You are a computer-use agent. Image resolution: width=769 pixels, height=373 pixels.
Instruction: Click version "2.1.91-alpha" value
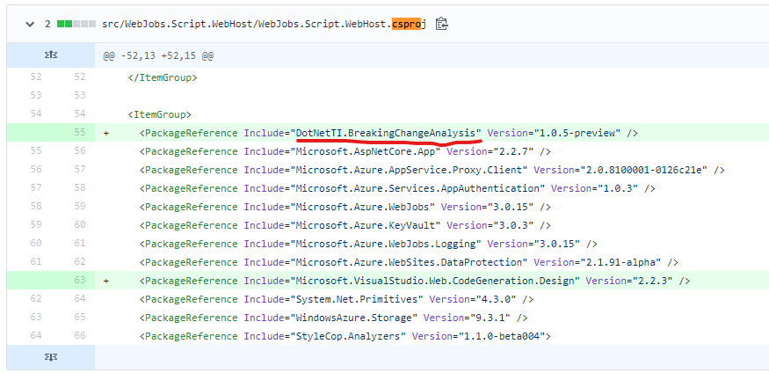coord(620,262)
